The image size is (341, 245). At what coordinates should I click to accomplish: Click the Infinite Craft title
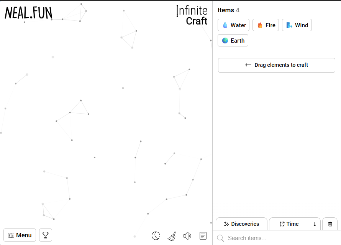click(x=192, y=16)
